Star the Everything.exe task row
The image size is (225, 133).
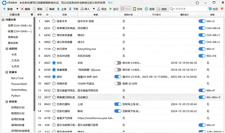(54, 49)
